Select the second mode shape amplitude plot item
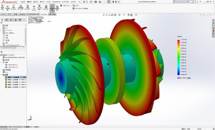The height and width of the screenshot is (130, 215). pos(15,80)
